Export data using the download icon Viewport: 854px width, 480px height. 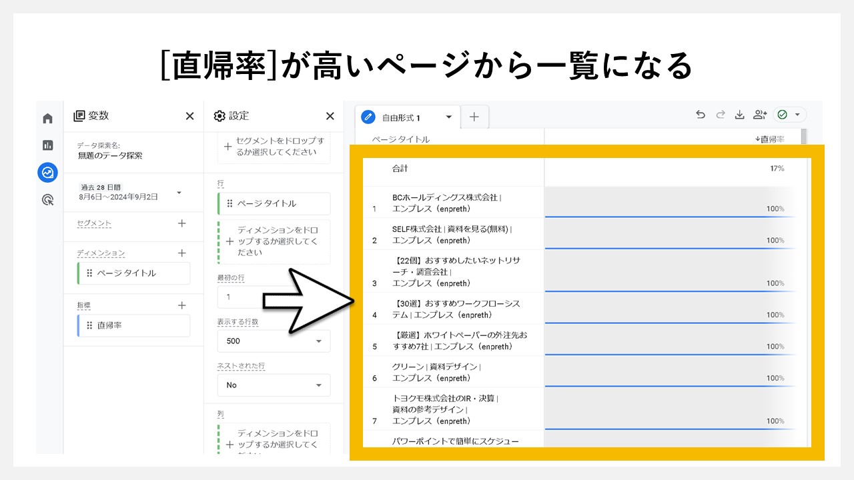[740, 115]
